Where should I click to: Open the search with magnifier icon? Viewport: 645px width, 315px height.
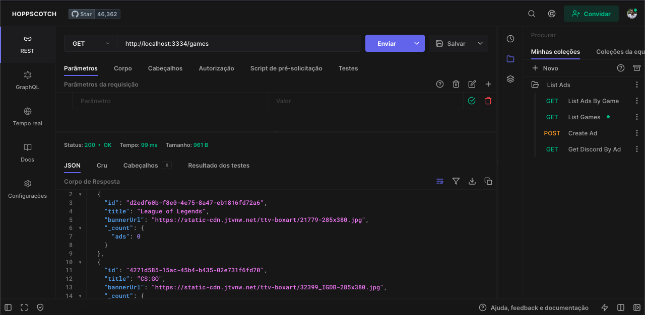pyautogui.click(x=531, y=14)
